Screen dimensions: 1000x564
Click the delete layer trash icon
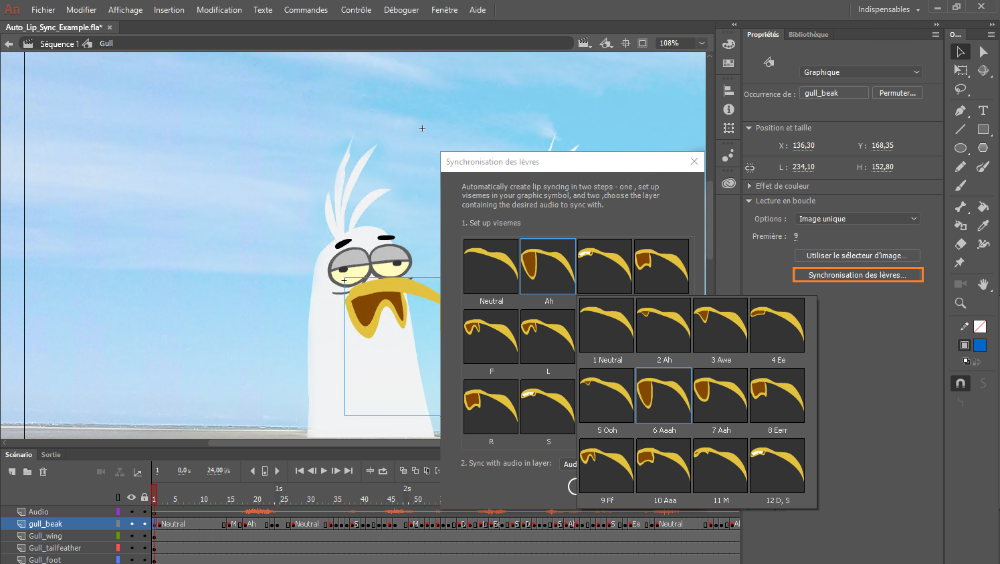point(43,472)
